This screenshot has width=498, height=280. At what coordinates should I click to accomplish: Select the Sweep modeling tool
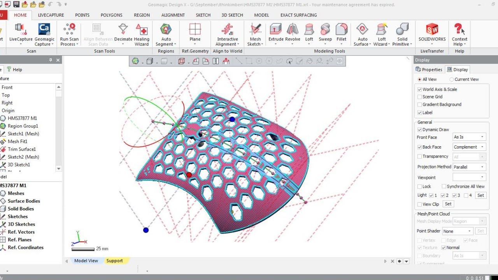(x=325, y=33)
